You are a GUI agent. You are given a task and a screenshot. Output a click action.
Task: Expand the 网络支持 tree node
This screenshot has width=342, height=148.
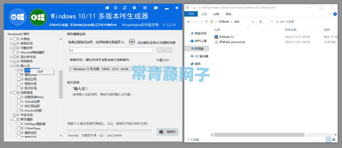[x=11, y=44]
